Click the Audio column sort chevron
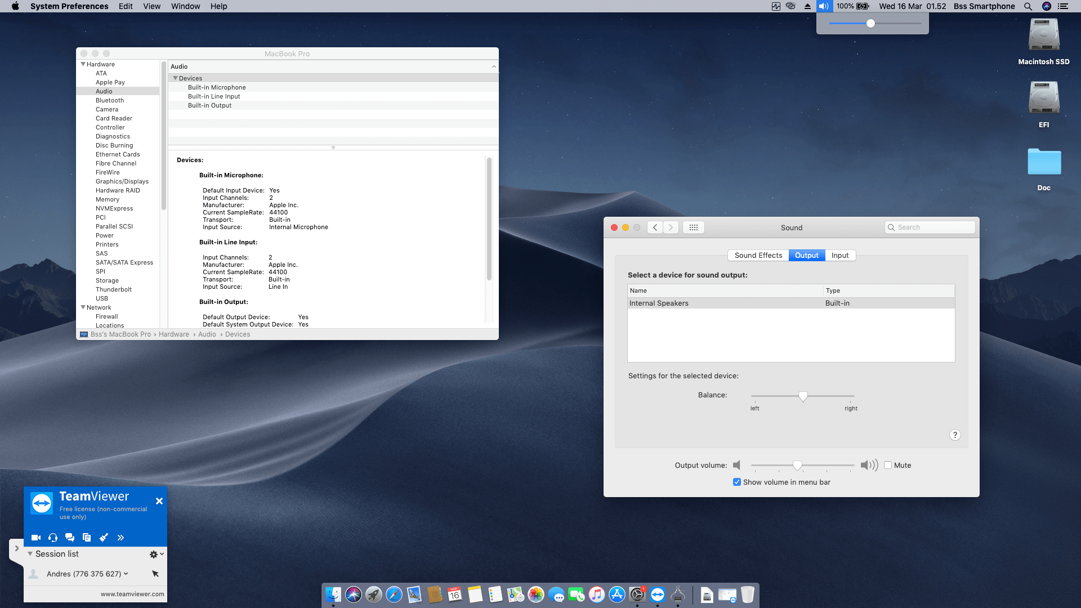The width and height of the screenshot is (1081, 608). pyautogui.click(x=494, y=66)
